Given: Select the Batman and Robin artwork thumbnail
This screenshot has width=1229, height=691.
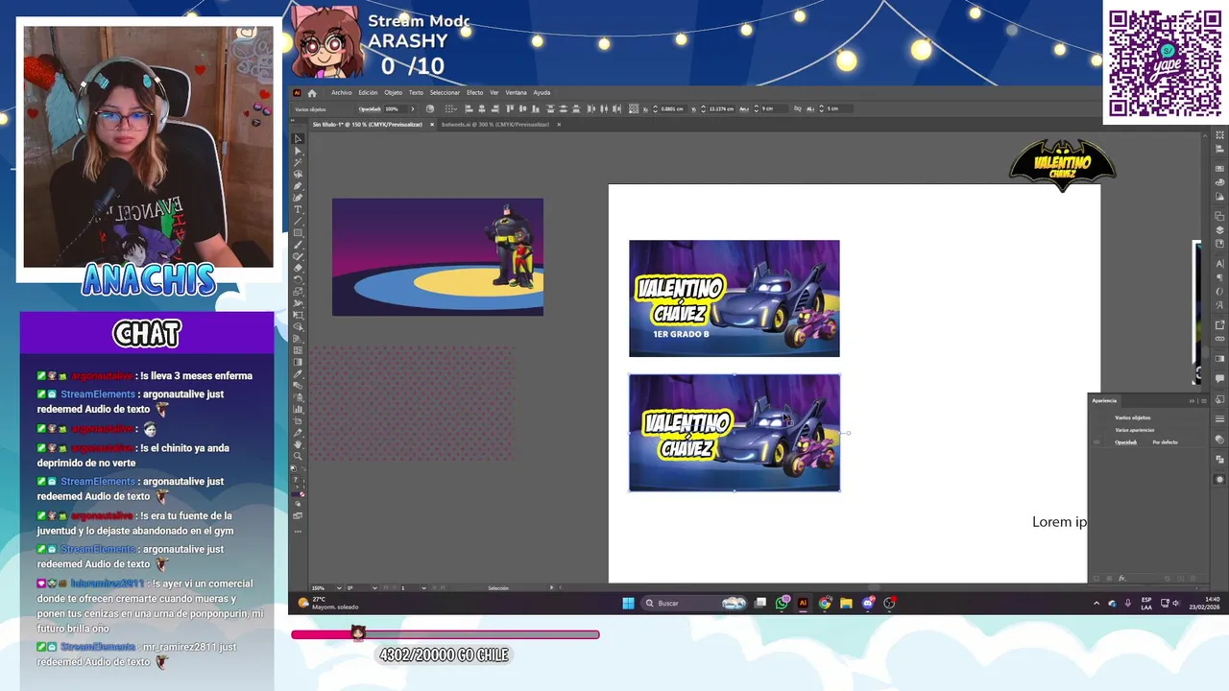Looking at the screenshot, I should coord(438,257).
